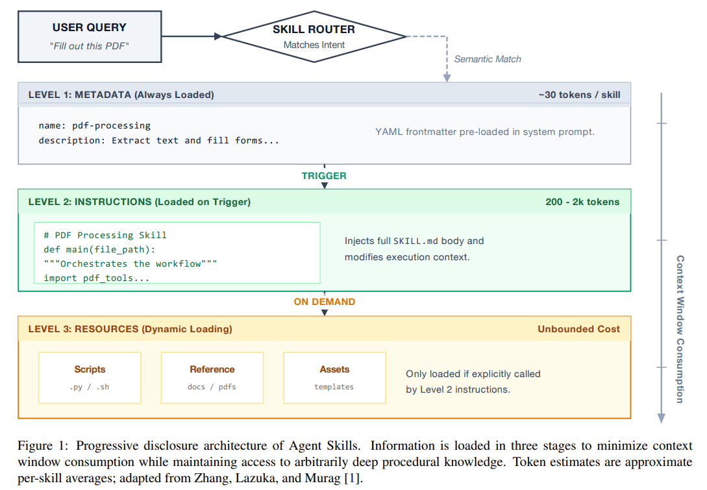Click the dashed Semantic Match arrowhead
707x490 pixels.
(x=447, y=77)
